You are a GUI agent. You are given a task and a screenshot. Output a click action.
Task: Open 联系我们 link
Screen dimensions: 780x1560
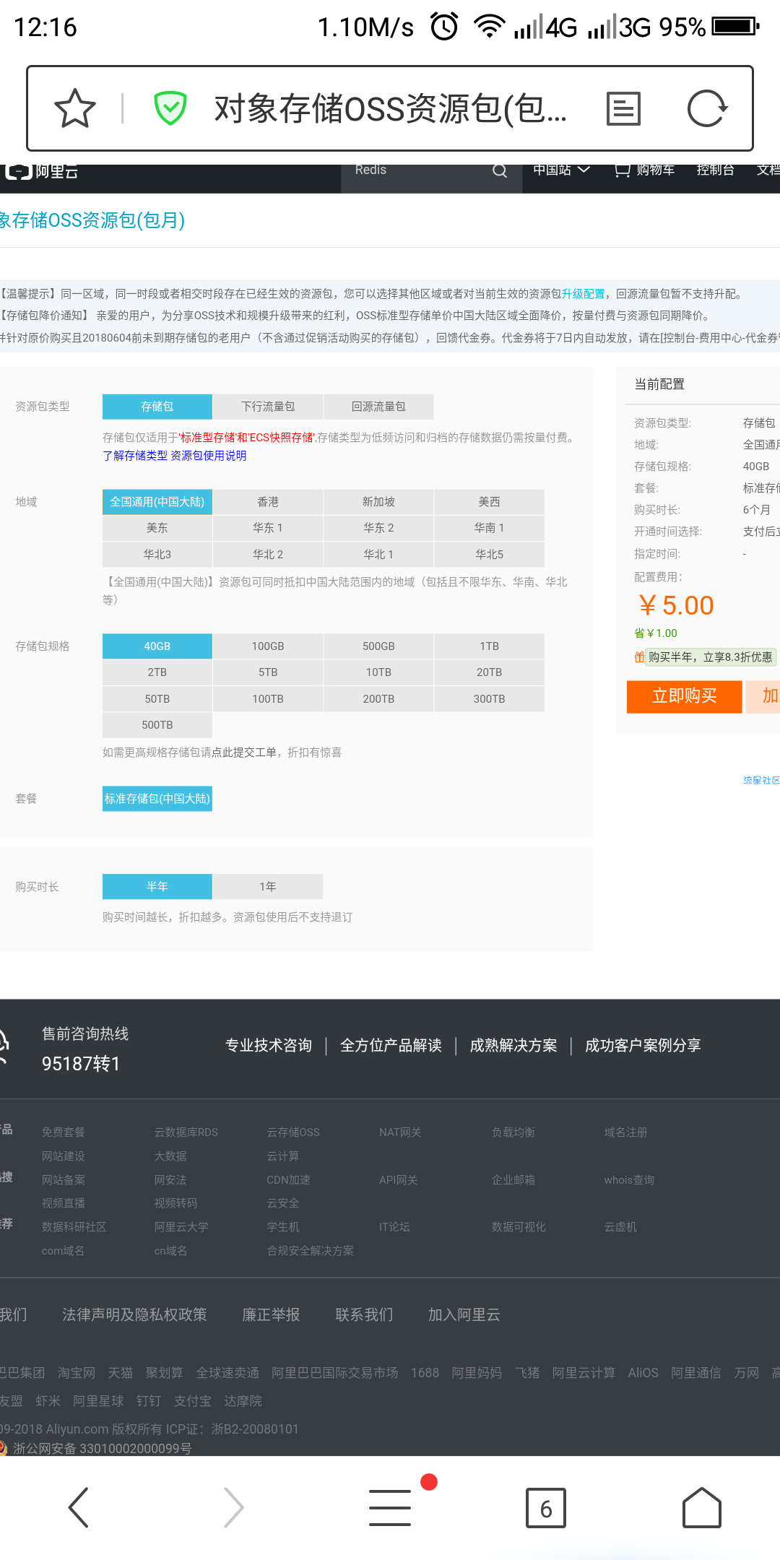[364, 1314]
